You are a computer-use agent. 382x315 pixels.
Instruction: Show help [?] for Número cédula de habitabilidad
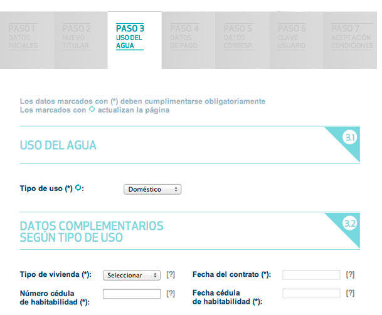point(171,294)
